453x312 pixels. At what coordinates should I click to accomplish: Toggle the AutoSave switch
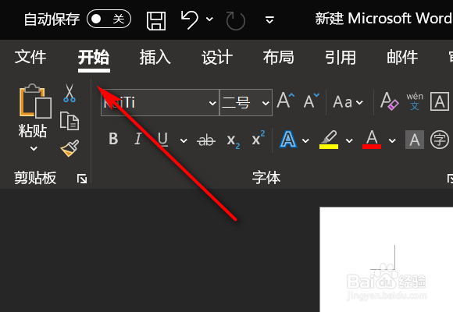tap(109, 19)
